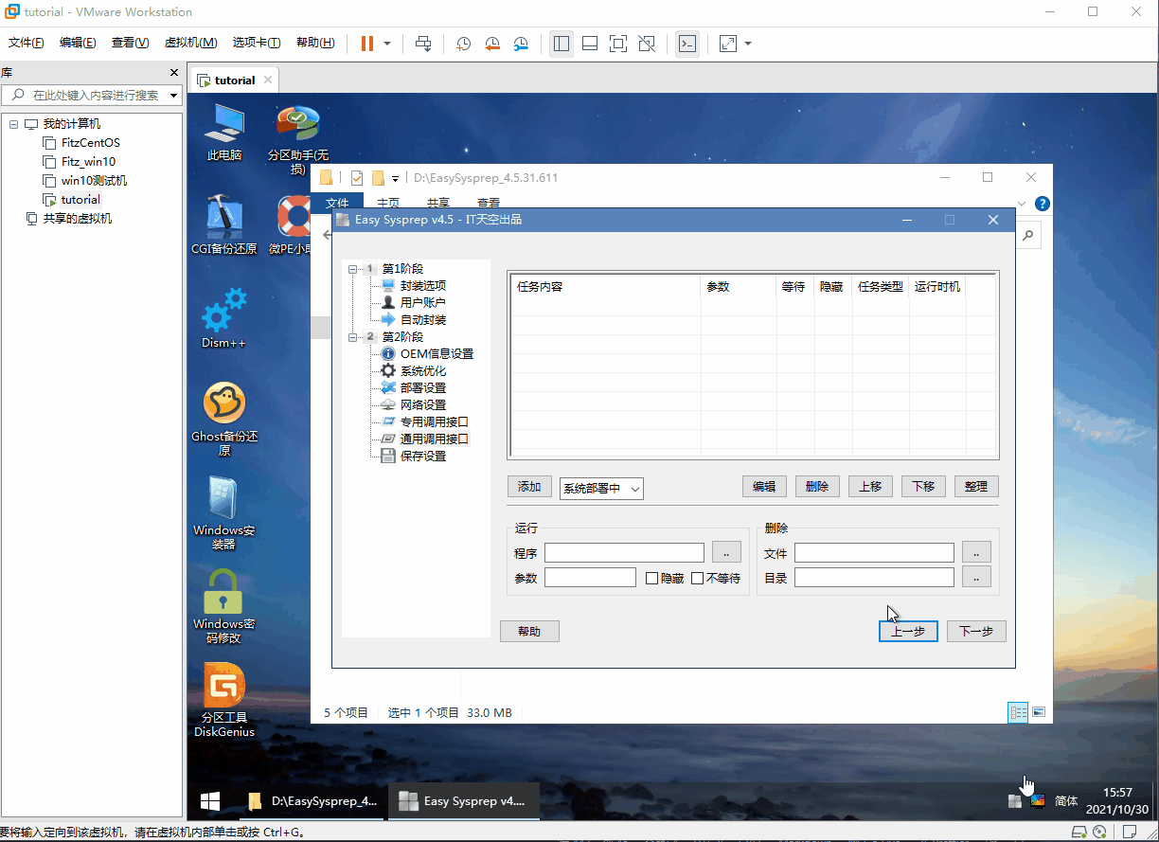
Task: Select Fitz_win10 in the library list
Action: point(88,162)
